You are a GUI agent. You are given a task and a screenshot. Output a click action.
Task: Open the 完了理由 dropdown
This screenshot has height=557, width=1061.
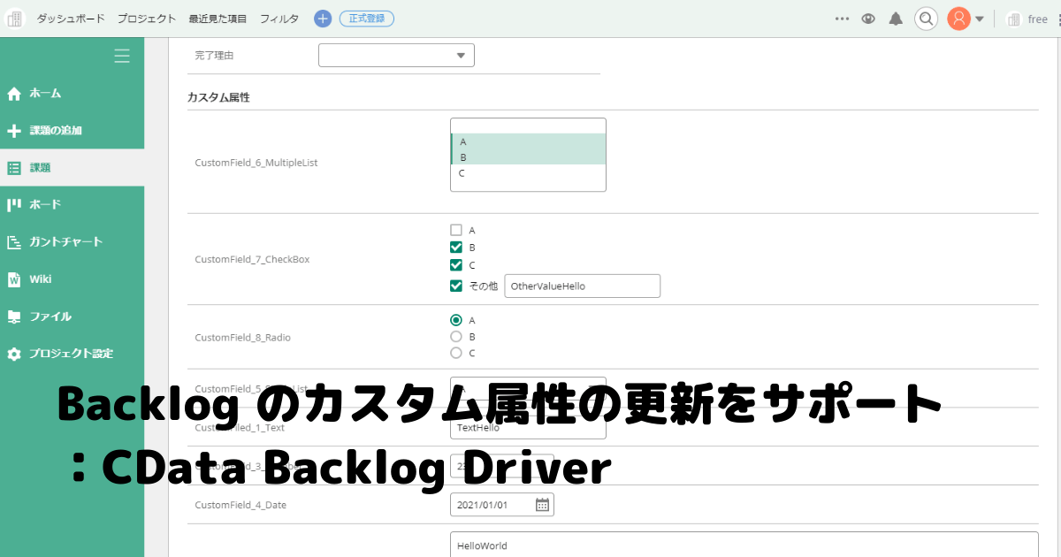pos(396,56)
